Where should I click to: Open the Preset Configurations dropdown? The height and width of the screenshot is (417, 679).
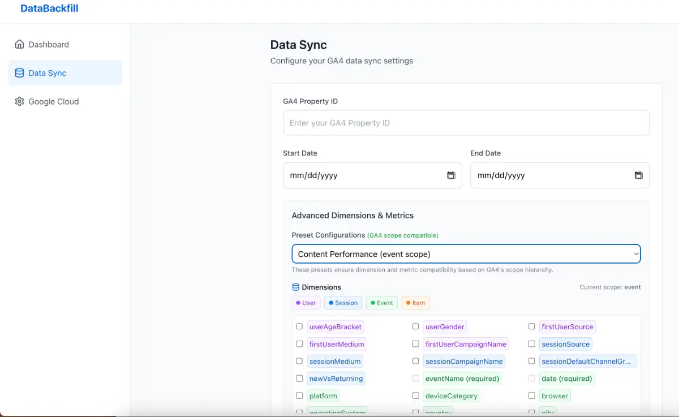[x=466, y=254]
